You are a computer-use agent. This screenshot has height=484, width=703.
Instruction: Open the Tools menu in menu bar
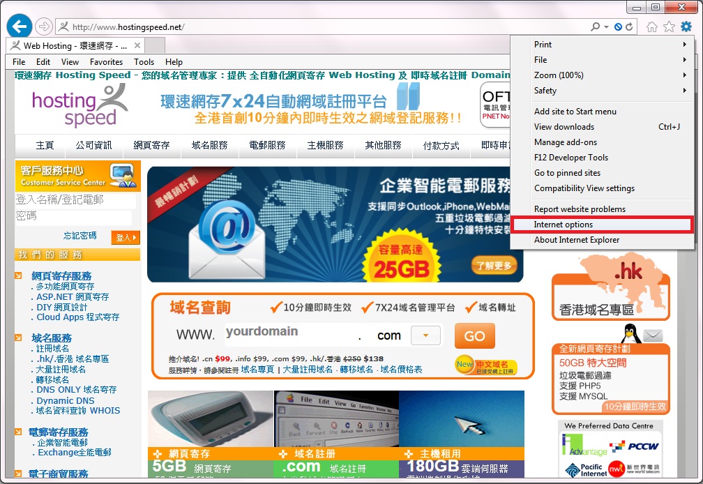click(x=144, y=62)
